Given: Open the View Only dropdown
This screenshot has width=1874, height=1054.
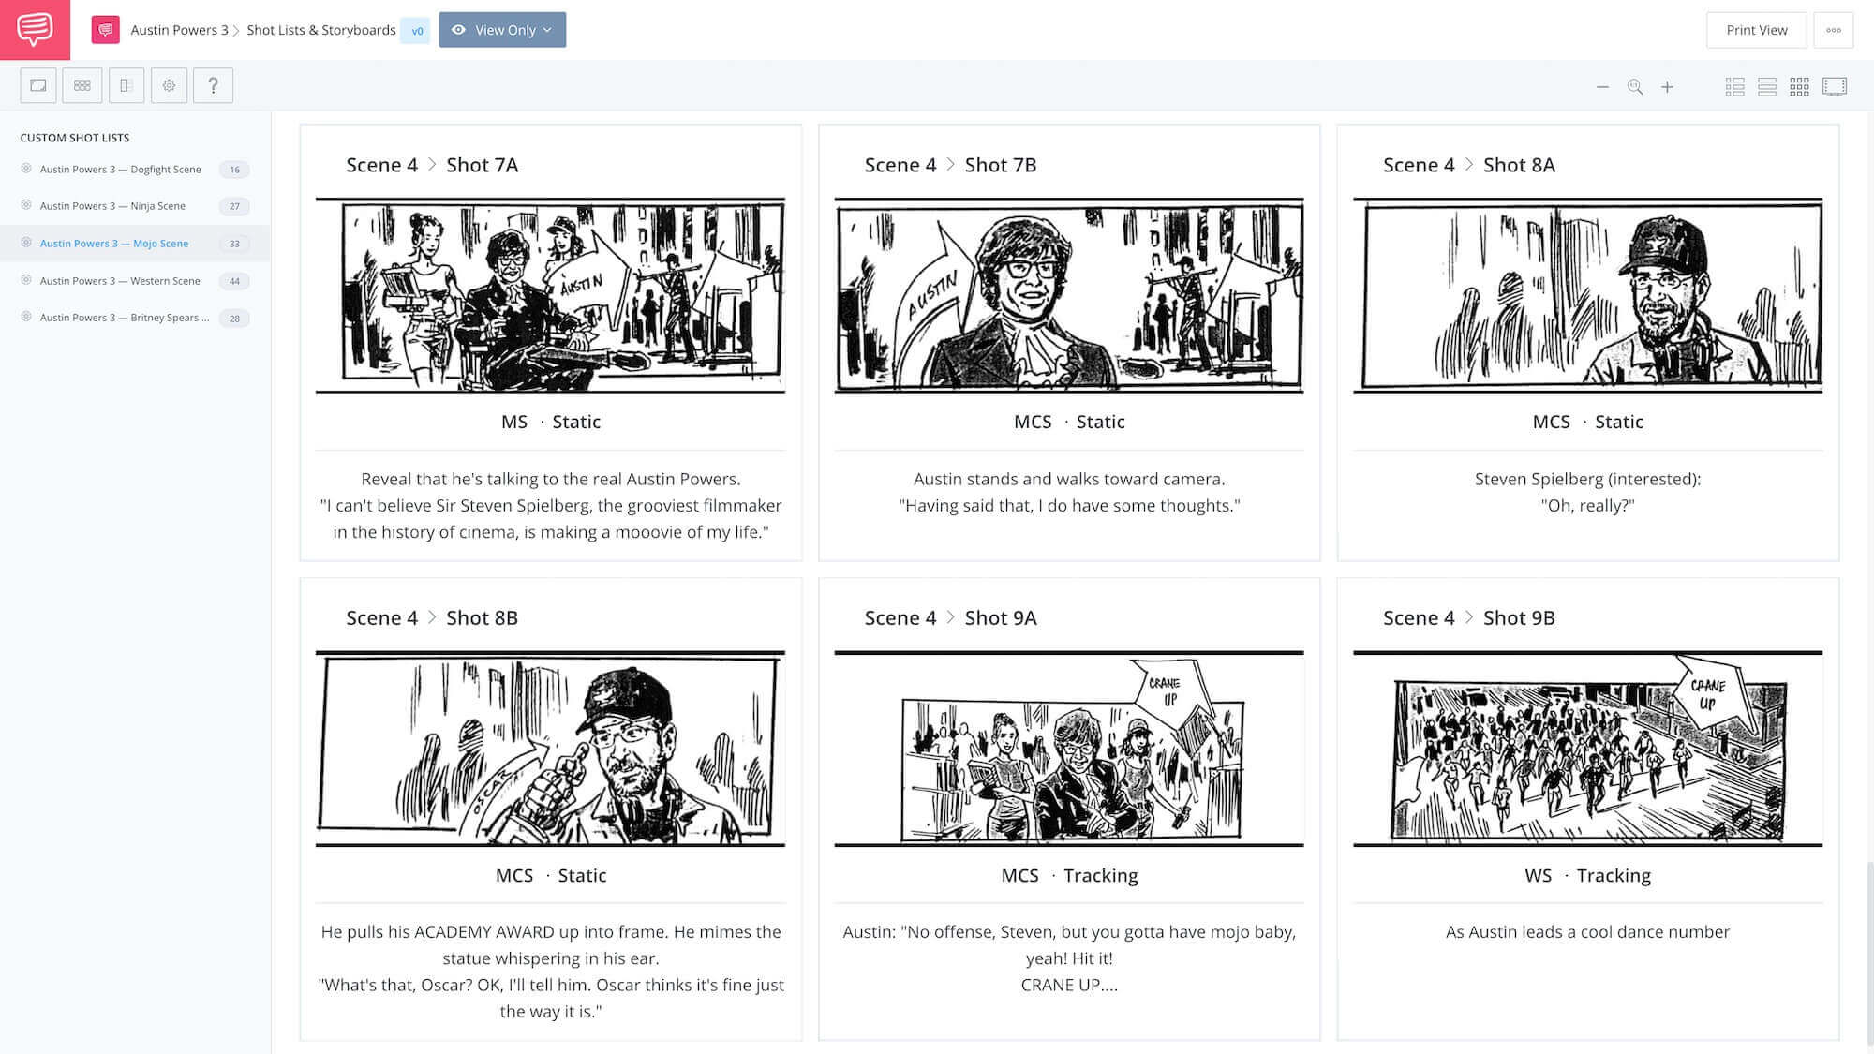Looking at the screenshot, I should [502, 30].
